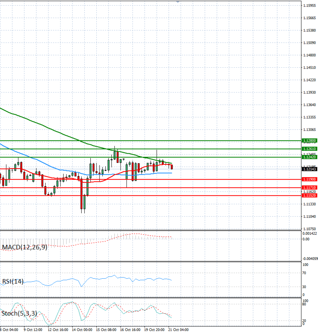Screen dimensions: 318x334
Task: Select the 1.13640 price scale value
Action: click(309, 105)
